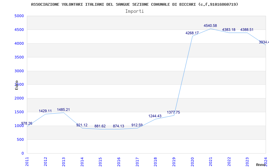This screenshot has height=168, width=269.
Task: Click the Associazione Volontari chart title
Action: tap(134, 4)
